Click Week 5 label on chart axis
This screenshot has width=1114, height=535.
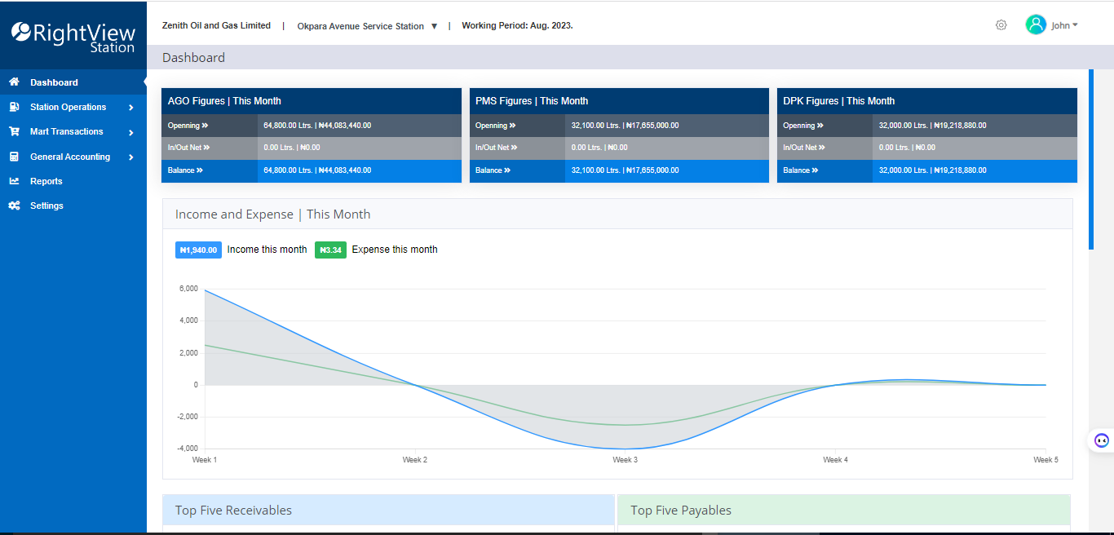(1045, 460)
